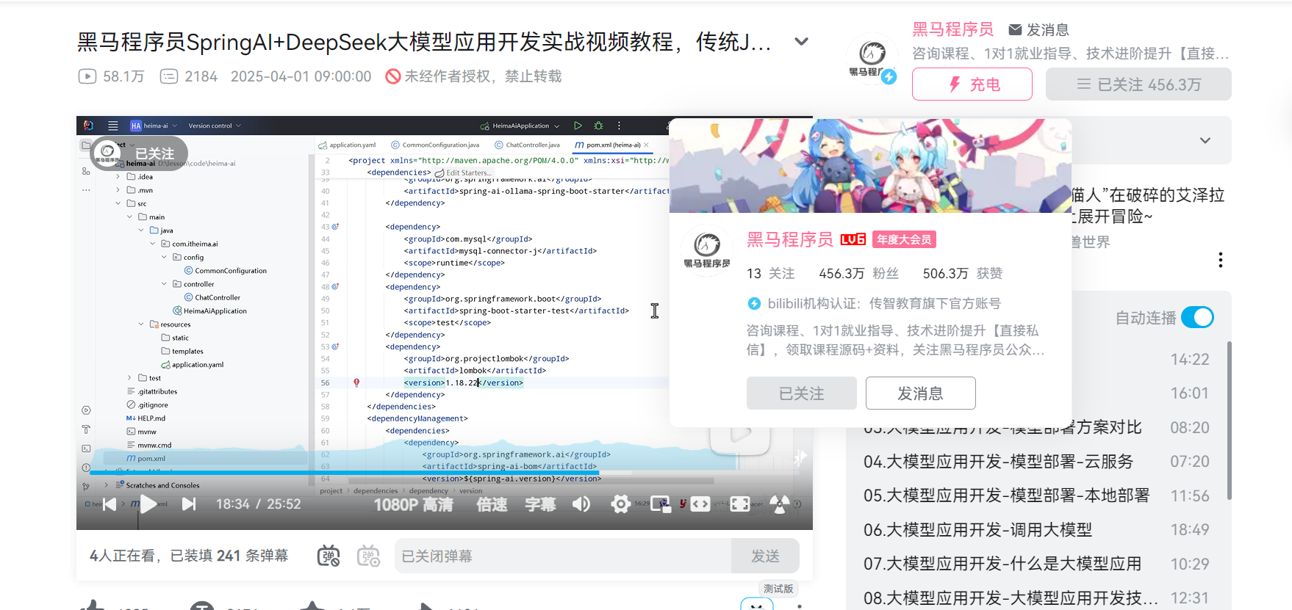Skip to the next video in player

click(x=189, y=504)
